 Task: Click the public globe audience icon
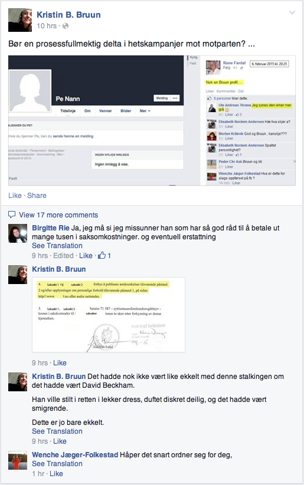pyautogui.click(x=66, y=26)
